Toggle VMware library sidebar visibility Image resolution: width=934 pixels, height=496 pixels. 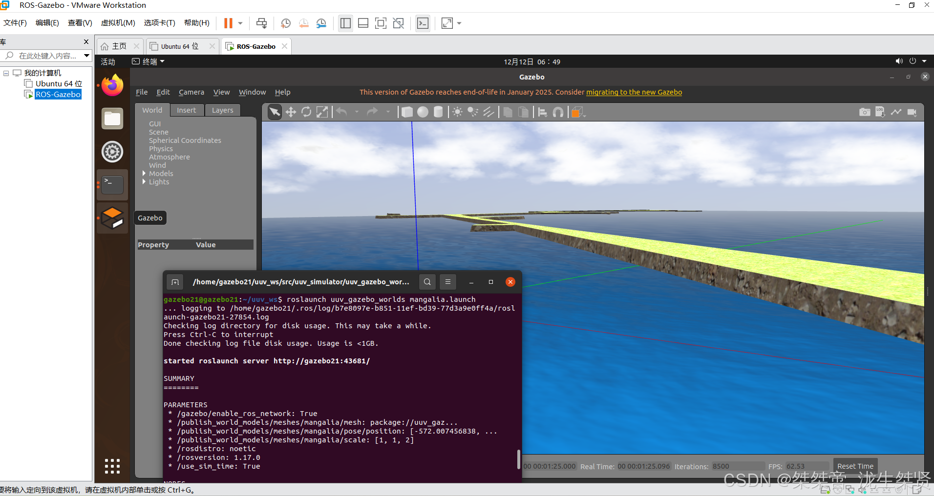(x=345, y=23)
